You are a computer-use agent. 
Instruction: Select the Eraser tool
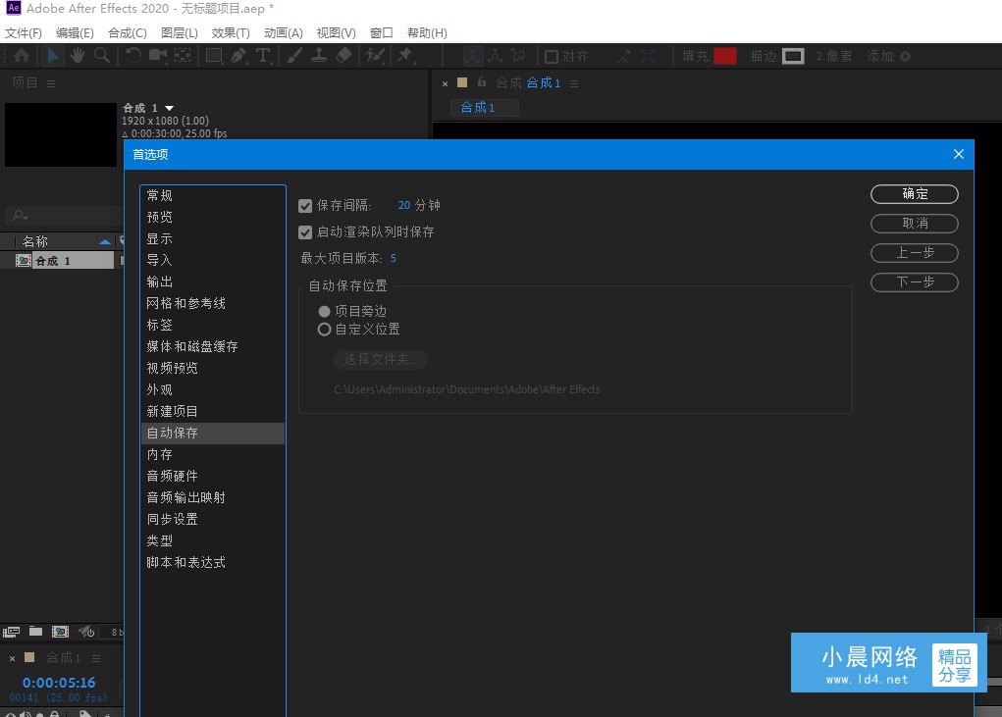[343, 56]
